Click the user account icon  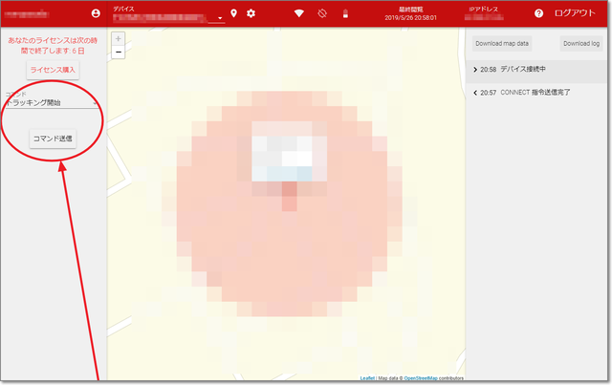click(95, 13)
